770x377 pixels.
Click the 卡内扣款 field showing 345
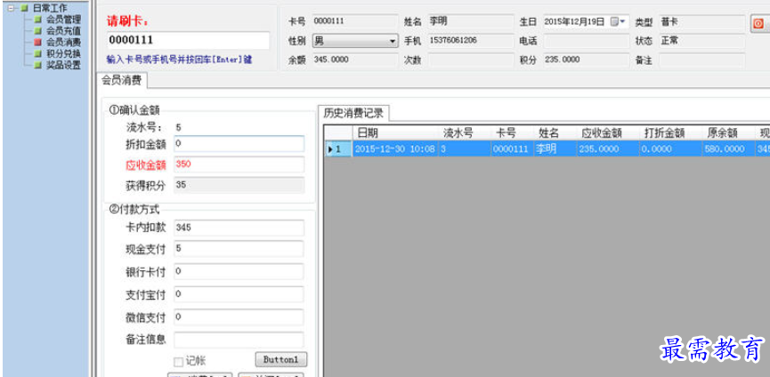[239, 228]
